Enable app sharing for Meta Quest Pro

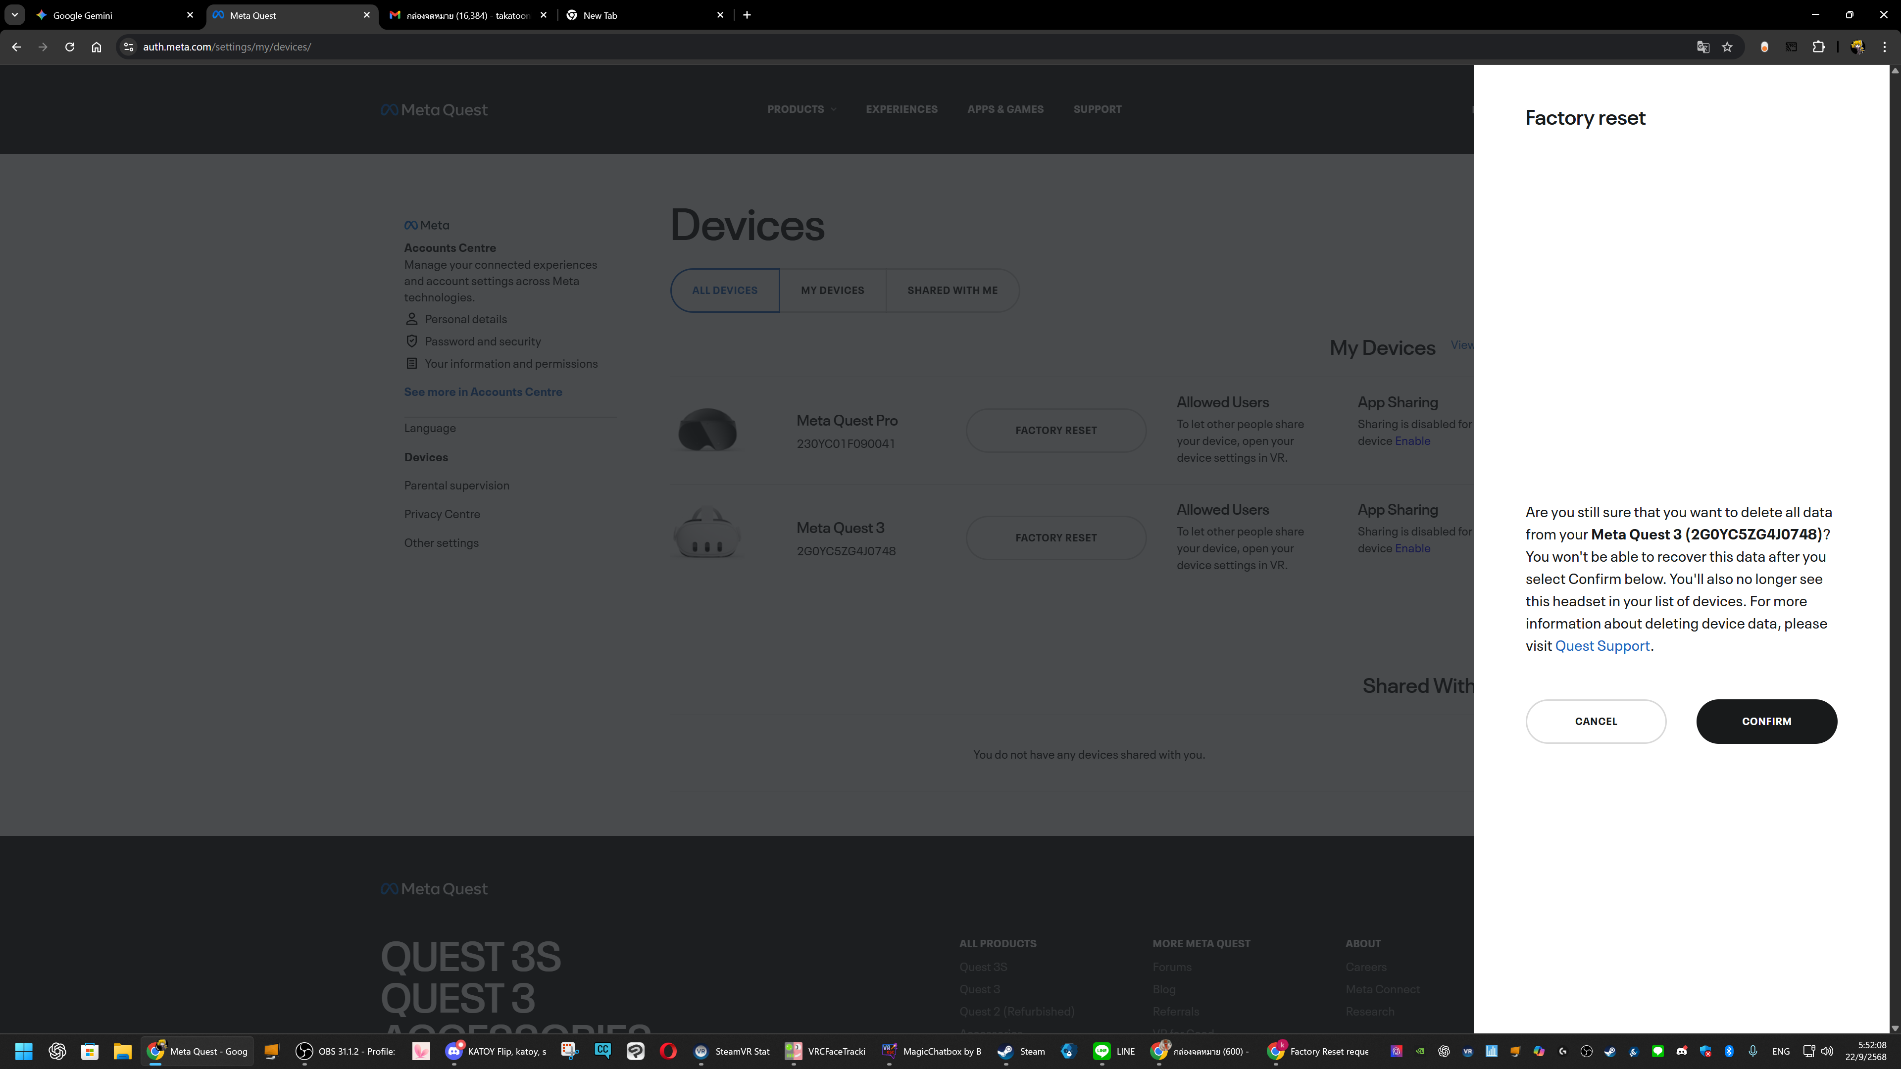click(1412, 441)
